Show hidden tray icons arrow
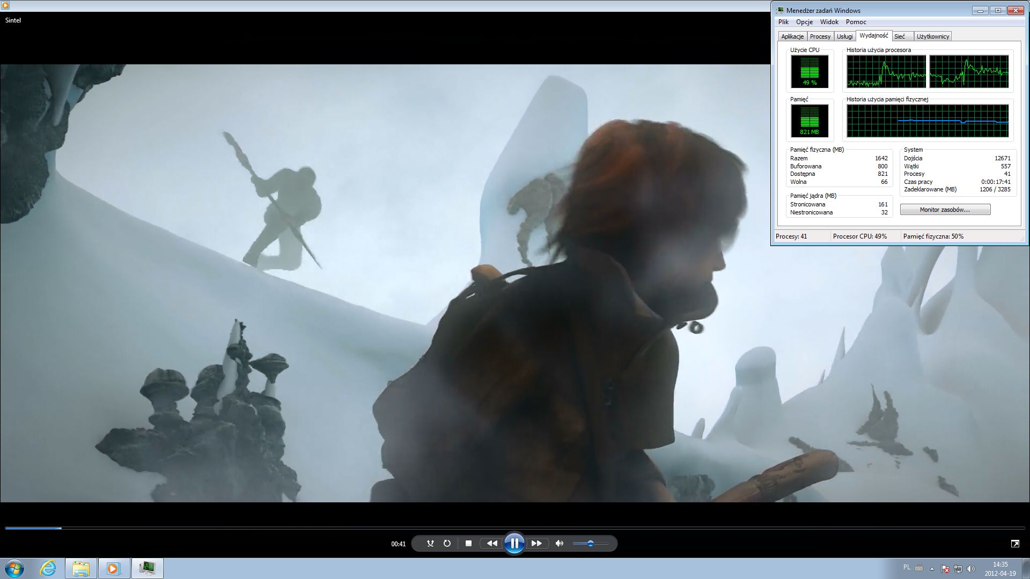1030x579 pixels. 932,569
